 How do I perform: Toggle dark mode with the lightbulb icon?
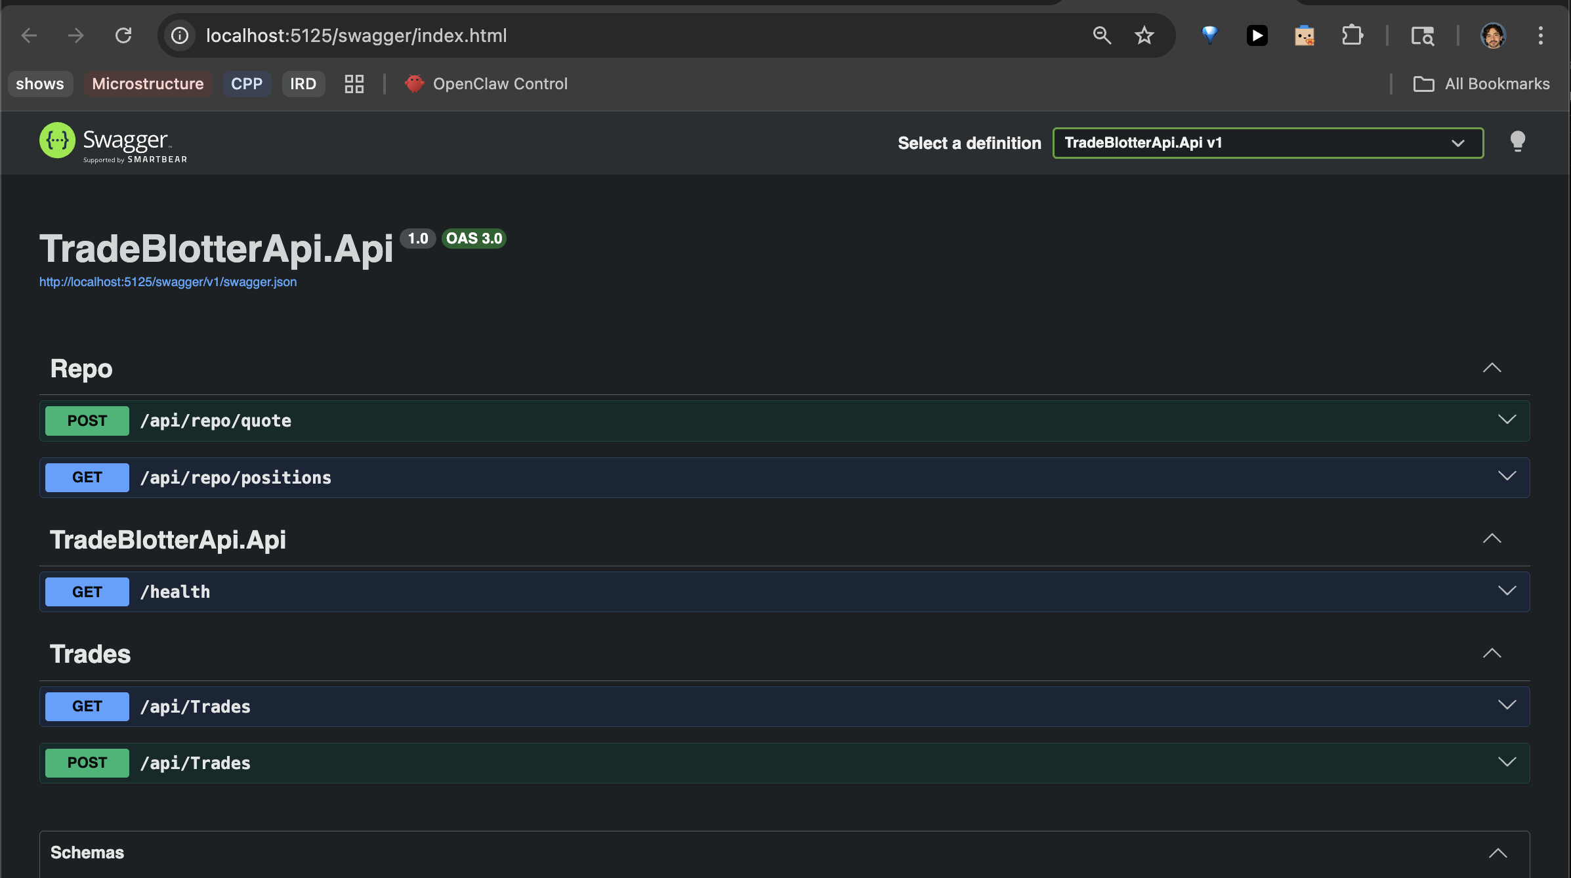(1517, 142)
